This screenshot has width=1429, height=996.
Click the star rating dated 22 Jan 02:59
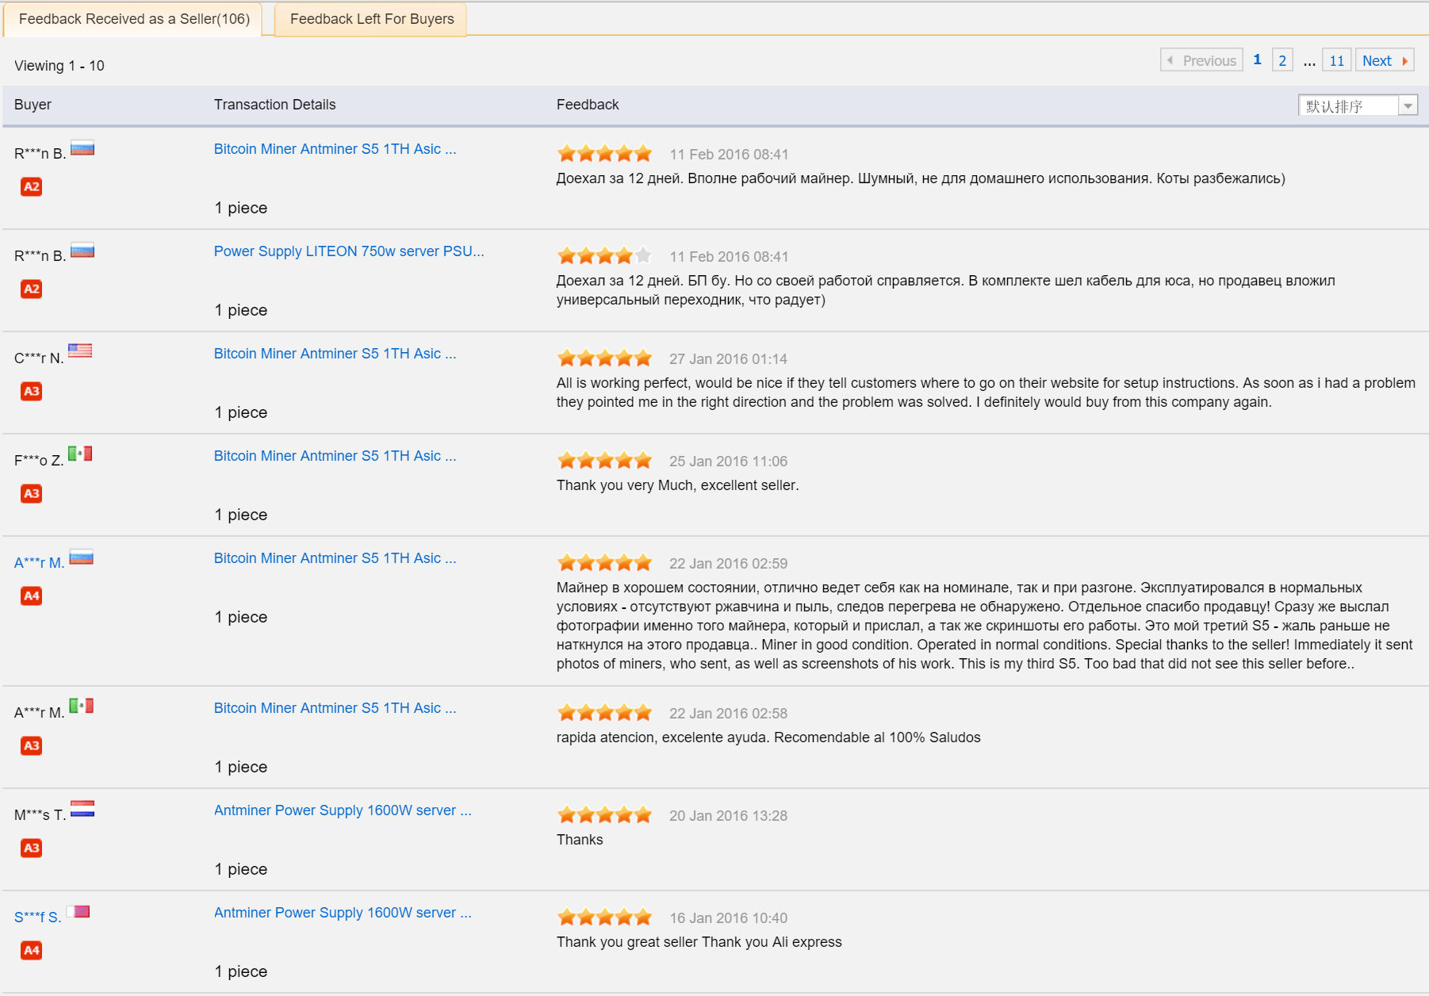click(605, 563)
